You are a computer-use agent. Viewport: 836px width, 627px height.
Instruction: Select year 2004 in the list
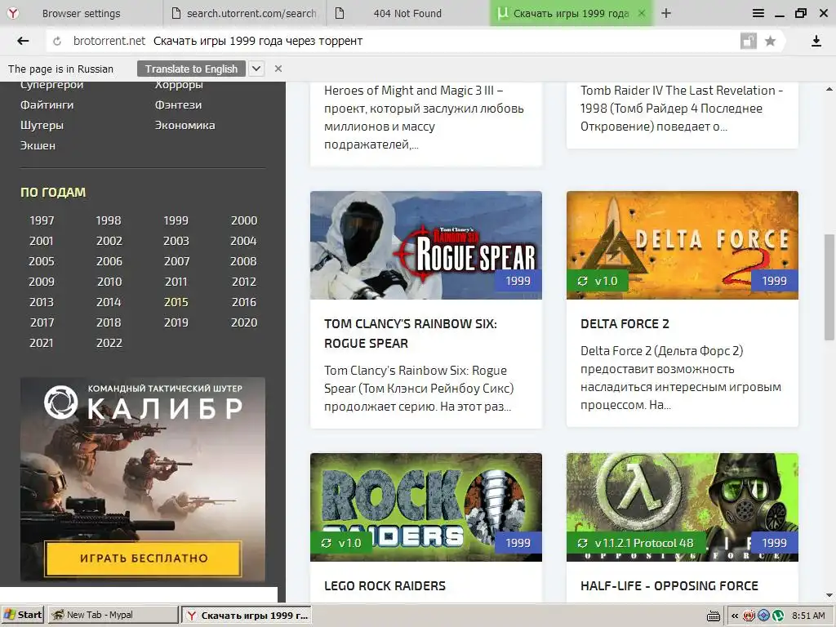click(243, 241)
